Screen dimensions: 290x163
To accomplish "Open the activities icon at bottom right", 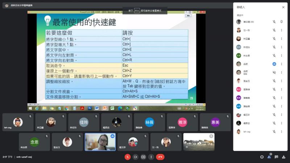I will [283, 157].
